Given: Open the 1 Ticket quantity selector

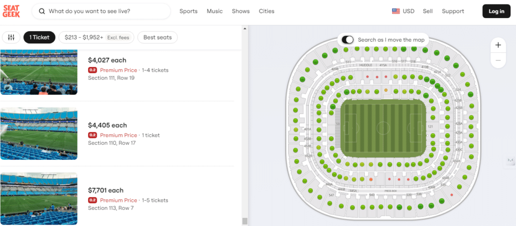Looking at the screenshot, I should [x=39, y=37].
